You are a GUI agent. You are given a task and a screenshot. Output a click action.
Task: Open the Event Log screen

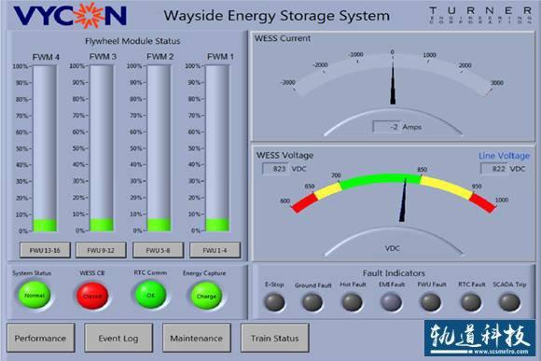[x=118, y=338]
